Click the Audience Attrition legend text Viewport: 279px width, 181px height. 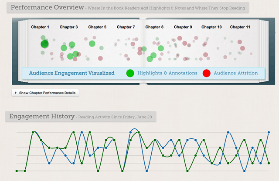(236, 73)
